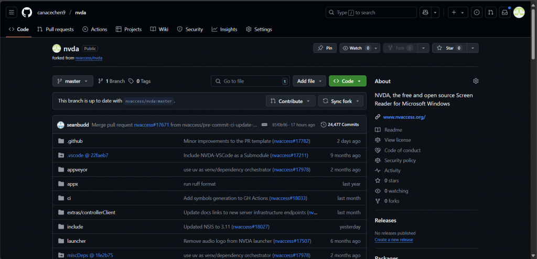Image resolution: width=537 pixels, height=259 pixels.
Task: Click Create a new release link
Action: (x=394, y=240)
